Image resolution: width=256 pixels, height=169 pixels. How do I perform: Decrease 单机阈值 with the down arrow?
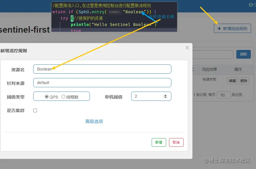[x=165, y=97]
